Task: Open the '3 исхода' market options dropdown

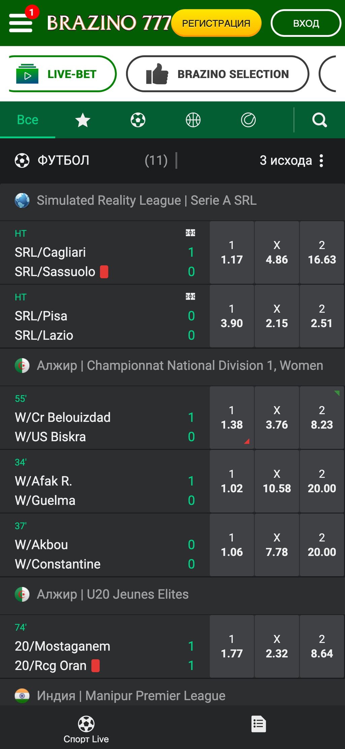Action: 291,160
